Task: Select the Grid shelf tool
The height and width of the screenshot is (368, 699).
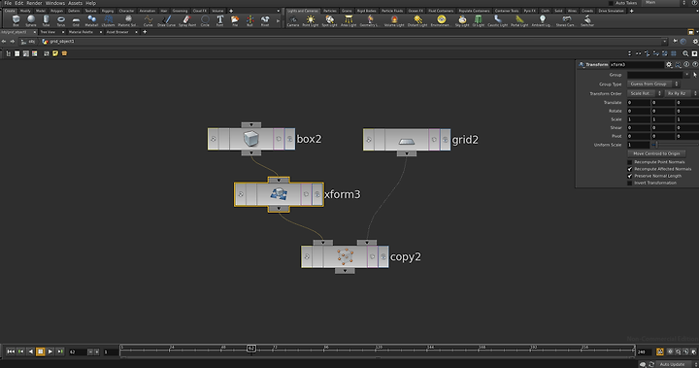Action: (x=76, y=20)
